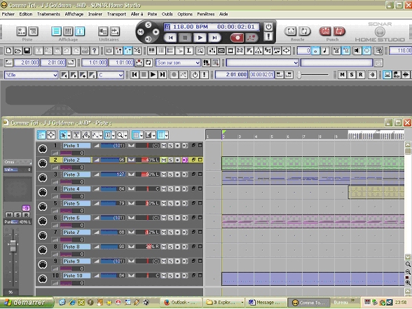The width and height of the screenshot is (412, 309).
Task: Click the Windows 'démarrer' start button
Action: point(27,303)
